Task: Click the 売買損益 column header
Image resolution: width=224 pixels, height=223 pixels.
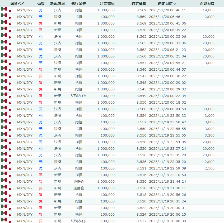Action: [x=207, y=4]
